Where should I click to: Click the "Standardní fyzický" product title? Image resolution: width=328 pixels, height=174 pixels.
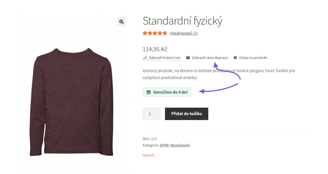pos(182,21)
